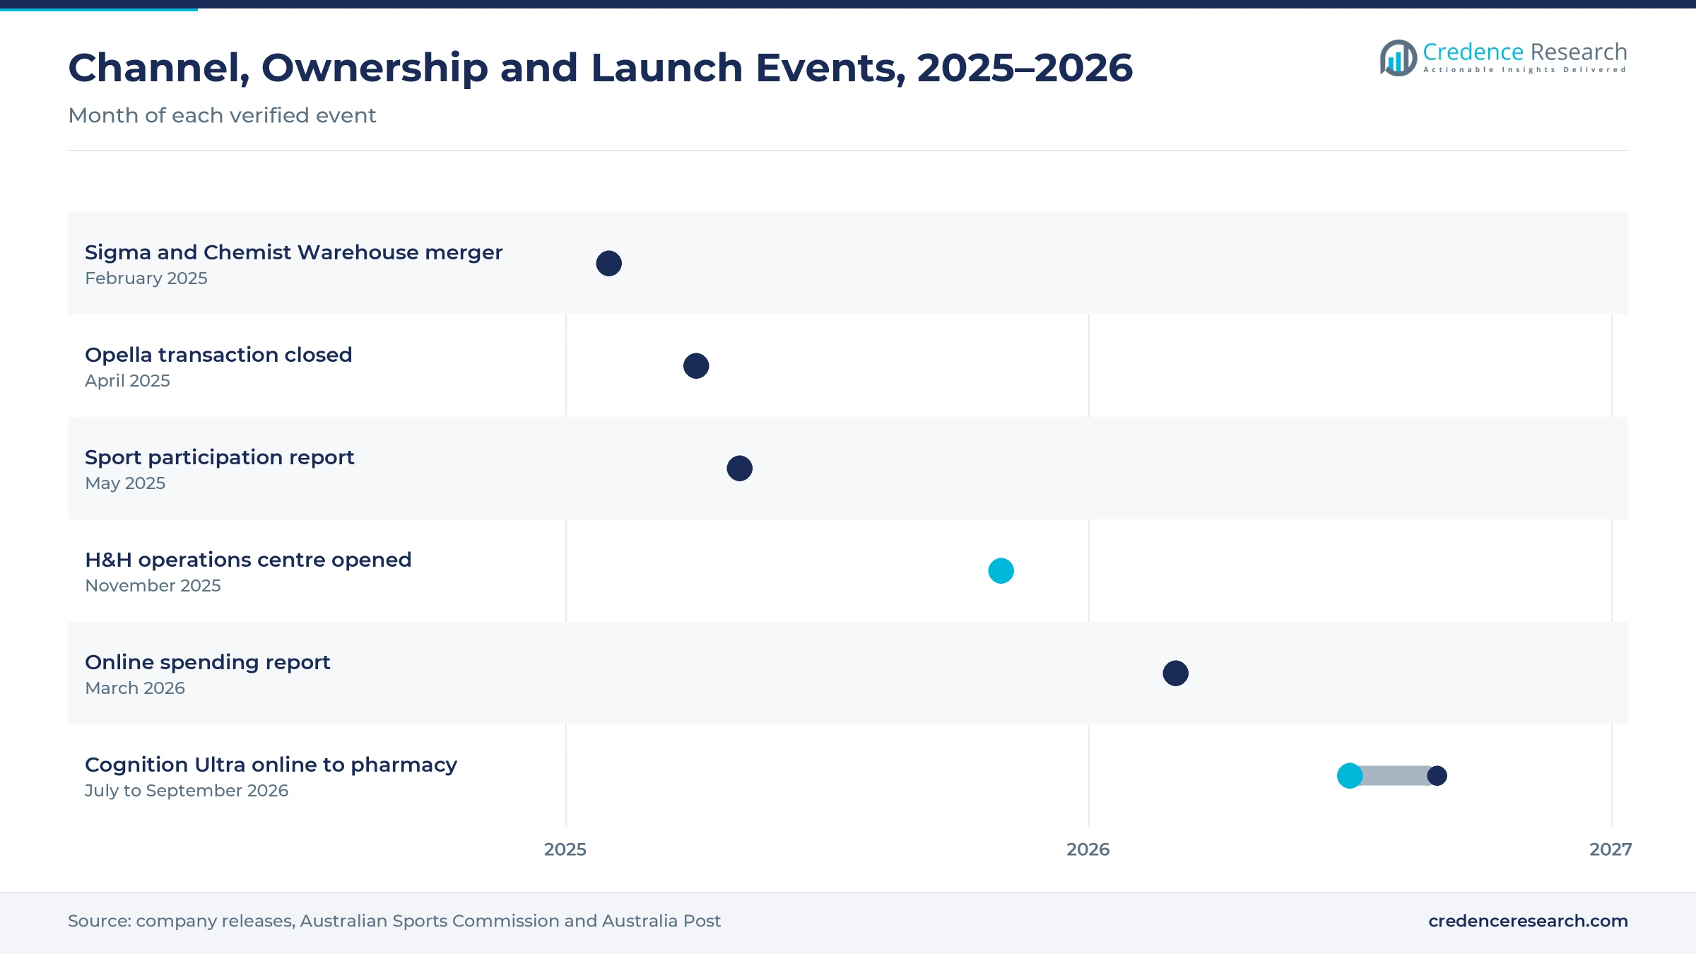Click "Cognition Ultra online to pharmacy" label
Image resolution: width=1696 pixels, height=954 pixels.
[271, 765]
